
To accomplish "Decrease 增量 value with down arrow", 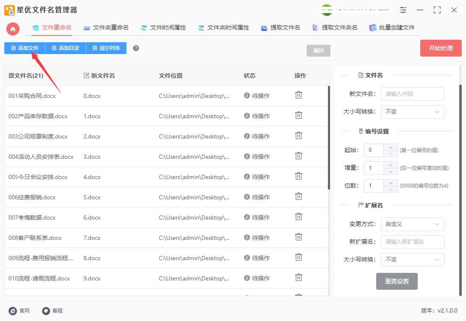I will click(391, 171).
